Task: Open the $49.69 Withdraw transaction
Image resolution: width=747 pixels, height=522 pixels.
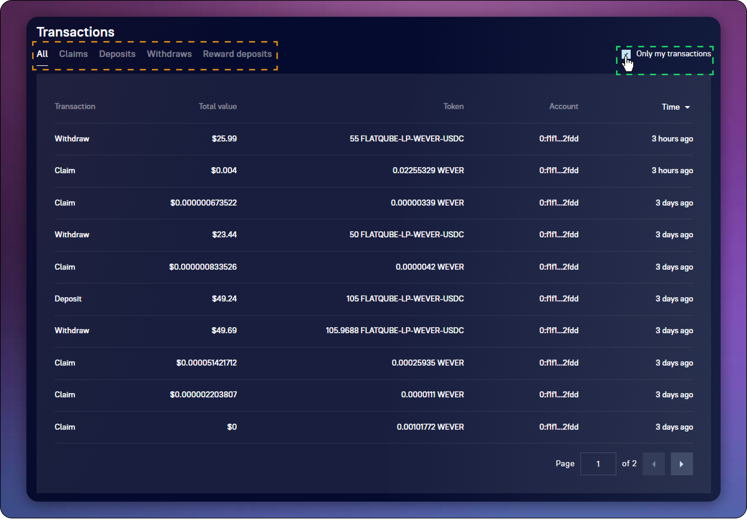Action: 72,331
